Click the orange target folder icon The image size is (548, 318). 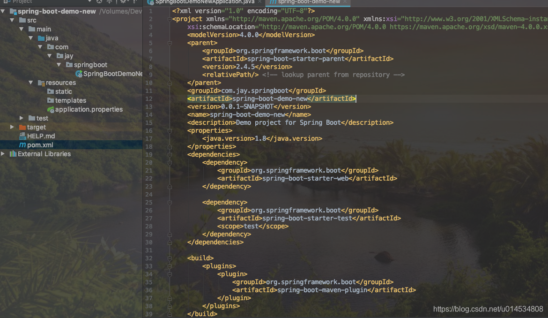tap(22, 127)
